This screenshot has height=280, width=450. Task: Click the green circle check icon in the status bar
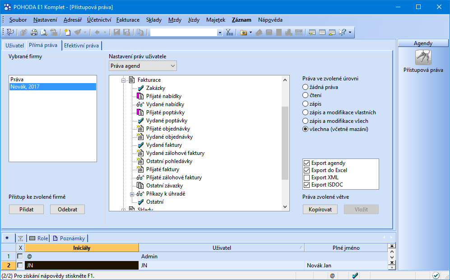coord(436,275)
